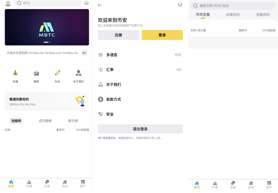Viewport: 278px width, 193px height.
Task: Go to 交易 in left screen navigation
Action: pyautogui.click(x=47, y=184)
